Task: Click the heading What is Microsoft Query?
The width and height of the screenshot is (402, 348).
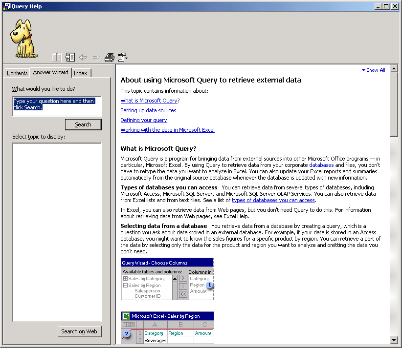Action: tap(158, 149)
